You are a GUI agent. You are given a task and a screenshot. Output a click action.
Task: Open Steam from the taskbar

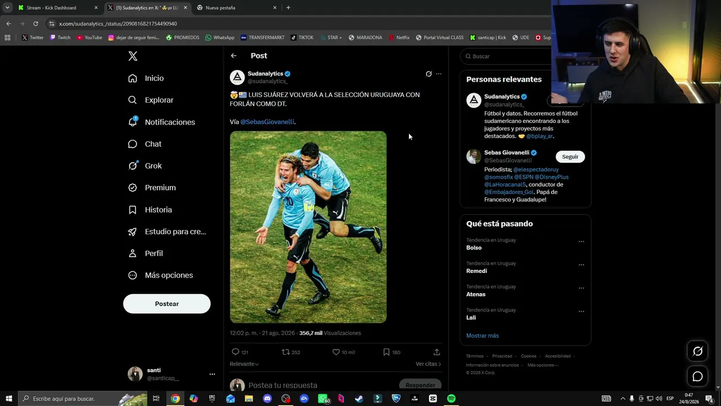pyautogui.click(x=359, y=399)
